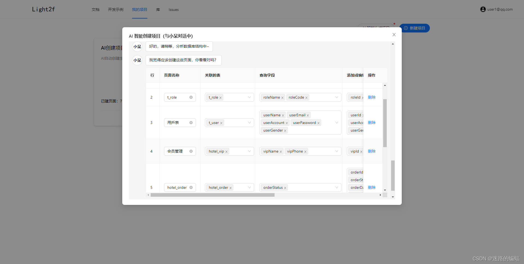Delete row 4 会员管理 page
Image resolution: width=524 pixels, height=264 pixels.
point(372,151)
